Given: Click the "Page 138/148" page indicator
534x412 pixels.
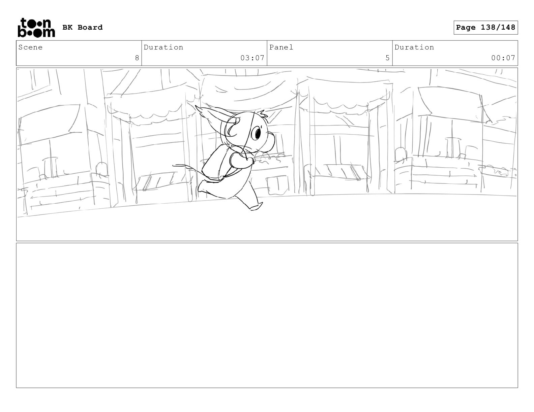Looking at the screenshot, I should tap(485, 27).
